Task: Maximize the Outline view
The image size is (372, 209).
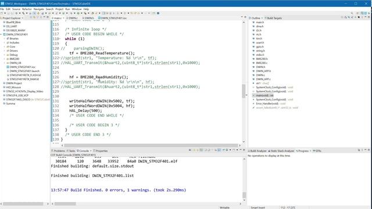Action: [x=369, y=17]
